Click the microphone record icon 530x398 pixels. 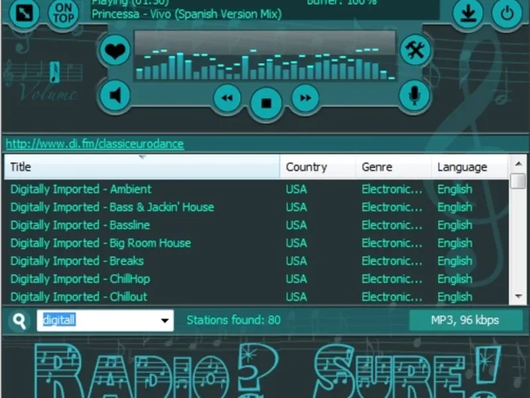click(415, 96)
